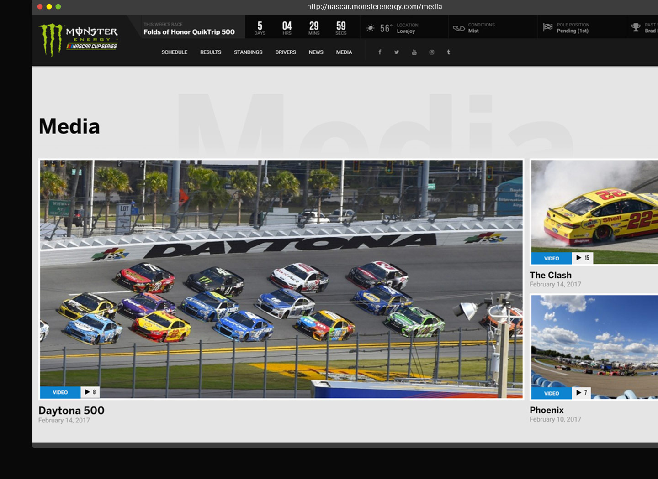The width and height of the screenshot is (658, 479).
Task: Open the YouTube social icon
Action: click(414, 52)
